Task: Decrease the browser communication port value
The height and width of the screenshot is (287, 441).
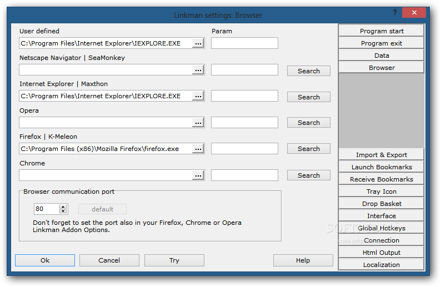Action: point(63,212)
